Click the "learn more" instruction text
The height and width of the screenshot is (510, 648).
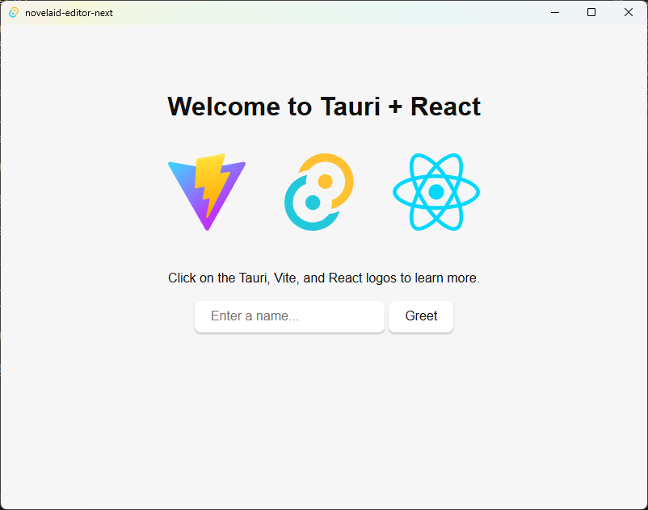[447, 278]
